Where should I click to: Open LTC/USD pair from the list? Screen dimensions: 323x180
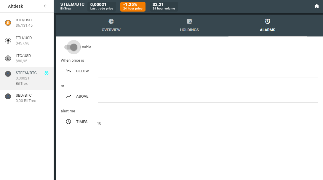[x=27, y=58]
